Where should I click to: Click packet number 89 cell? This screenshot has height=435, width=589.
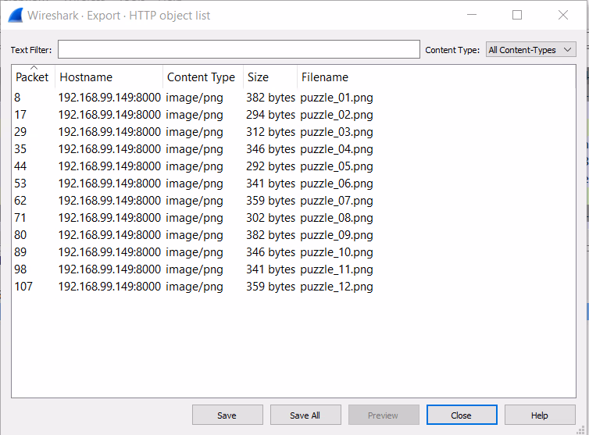[20, 252]
